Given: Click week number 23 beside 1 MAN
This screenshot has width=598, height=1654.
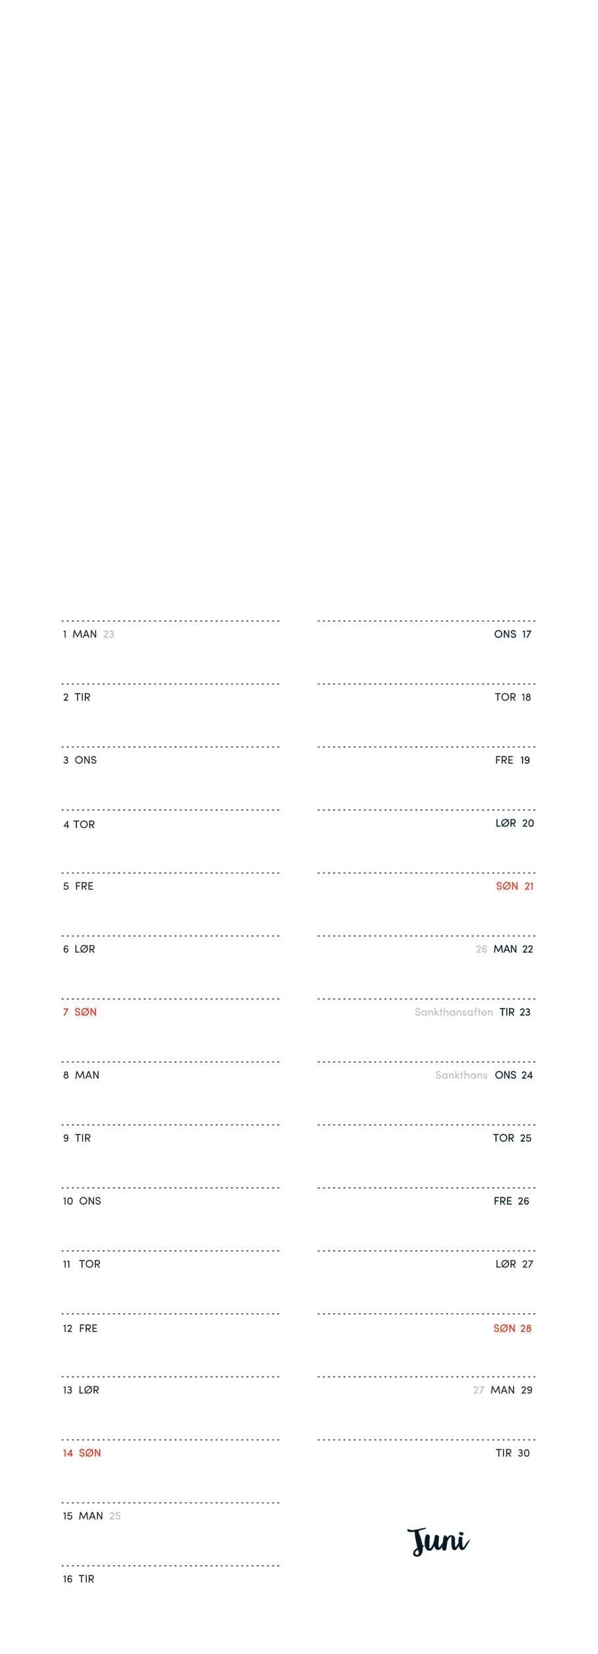Looking at the screenshot, I should point(108,634).
